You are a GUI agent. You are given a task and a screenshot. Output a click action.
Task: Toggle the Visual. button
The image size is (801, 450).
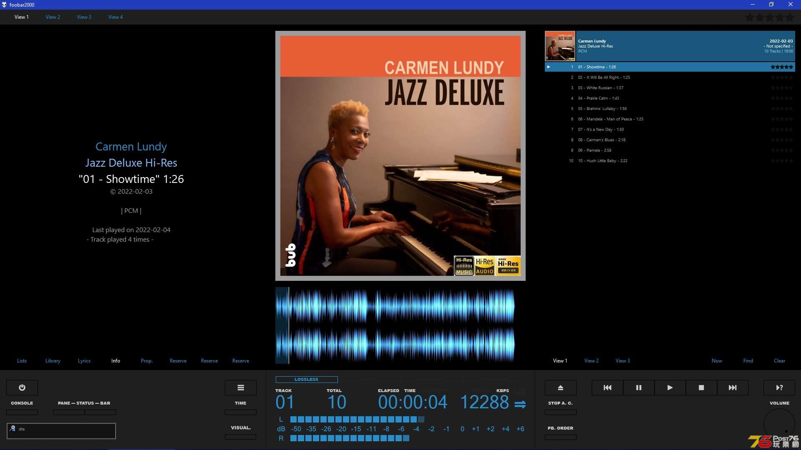click(241, 437)
